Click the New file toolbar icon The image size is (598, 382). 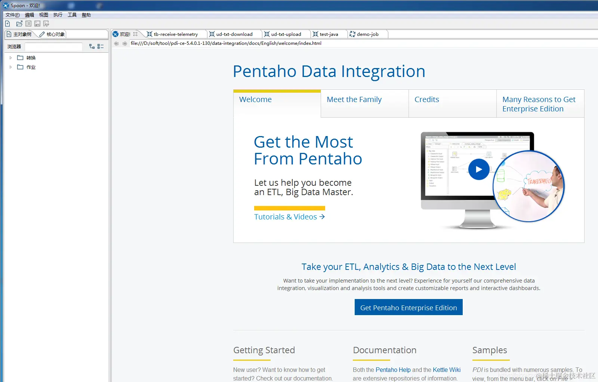tap(7, 24)
